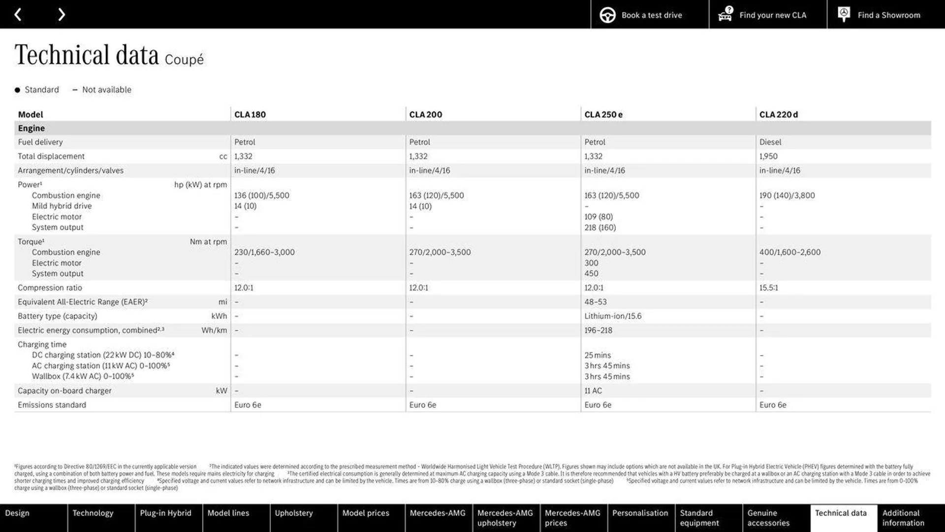Open the Mercedes-AMG upholstery tab
Screen dimensions: 945x532
pyautogui.click(x=506, y=518)
